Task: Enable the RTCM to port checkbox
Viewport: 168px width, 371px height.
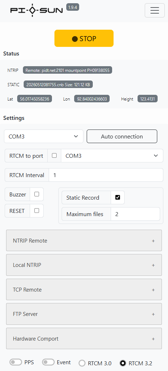Action: (54, 156)
